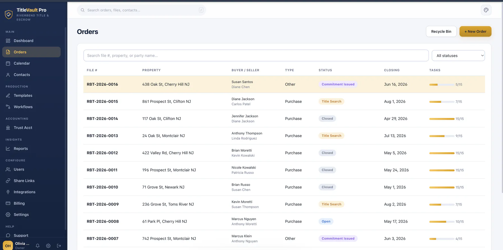Screen dimensions: 503x250
Task: Select the Orders sidebar icon
Action: tap(8, 52)
